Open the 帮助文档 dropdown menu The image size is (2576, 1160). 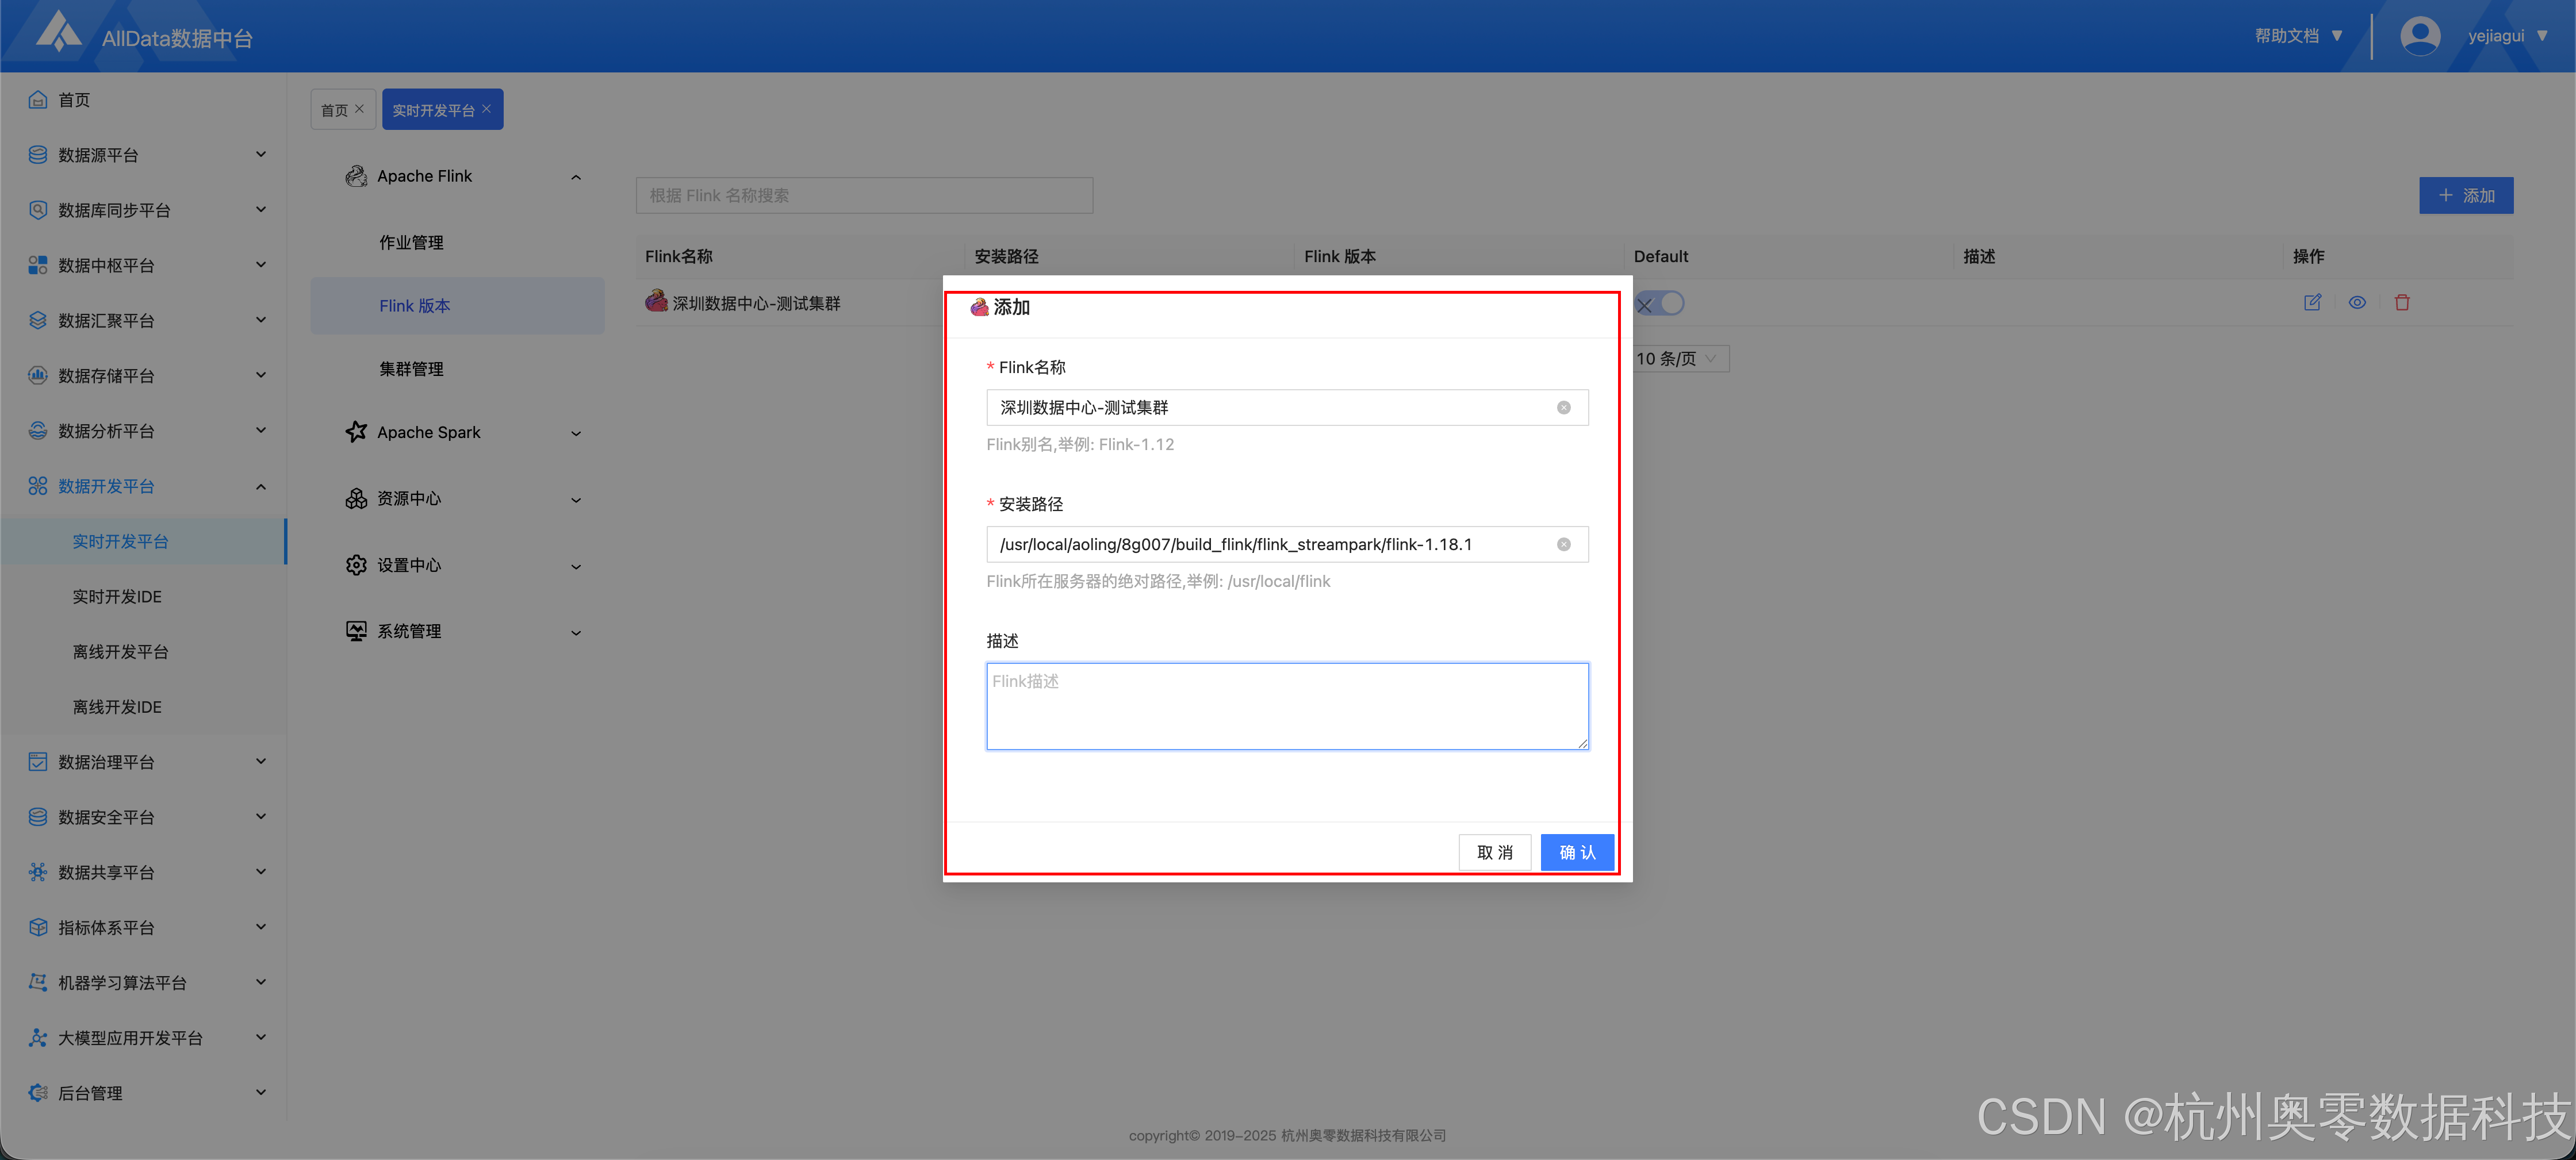click(2298, 36)
